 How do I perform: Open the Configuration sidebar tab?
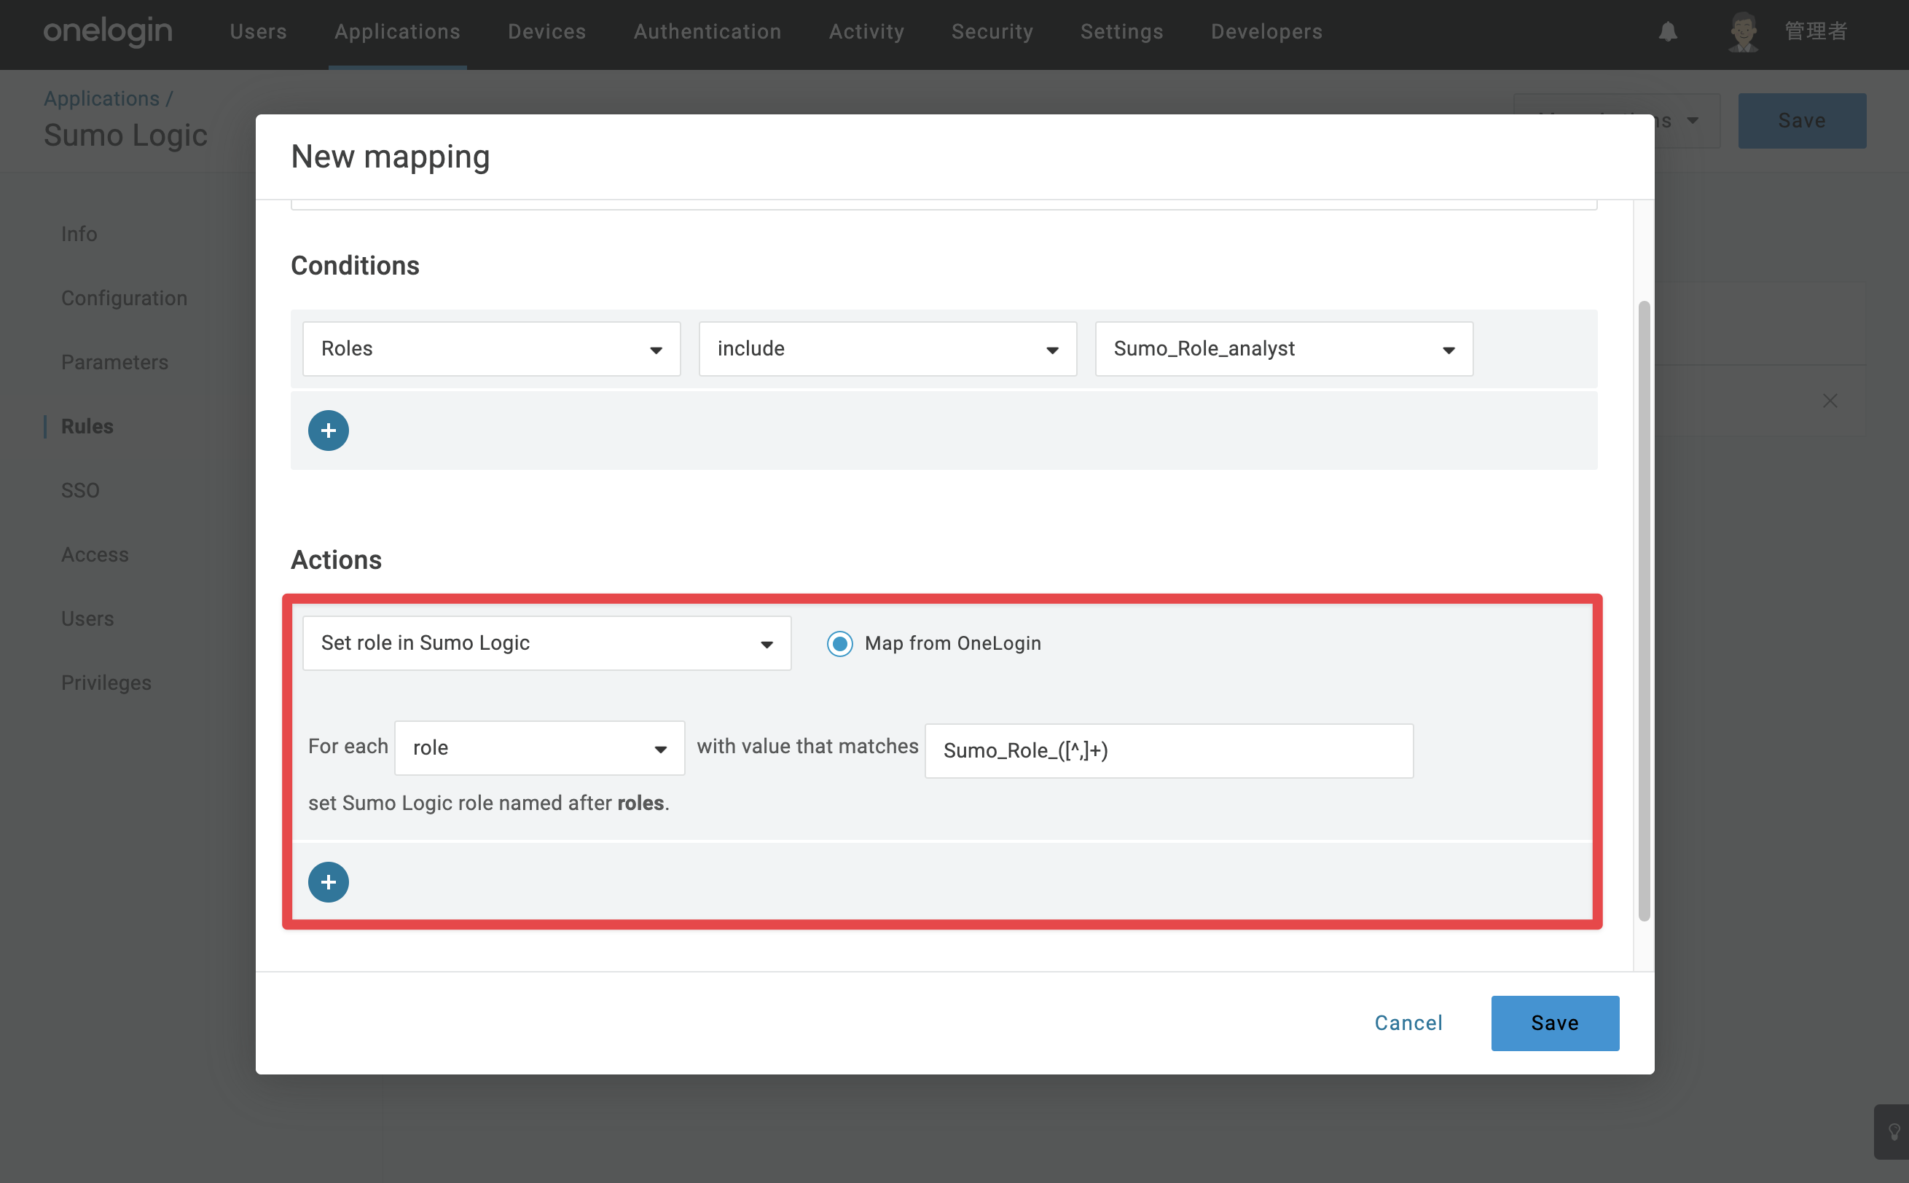coord(125,298)
